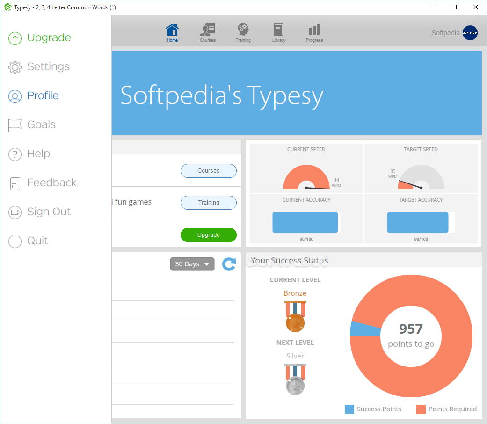
Task: Click the green Upgrade arrow icon
Action: tap(15, 38)
